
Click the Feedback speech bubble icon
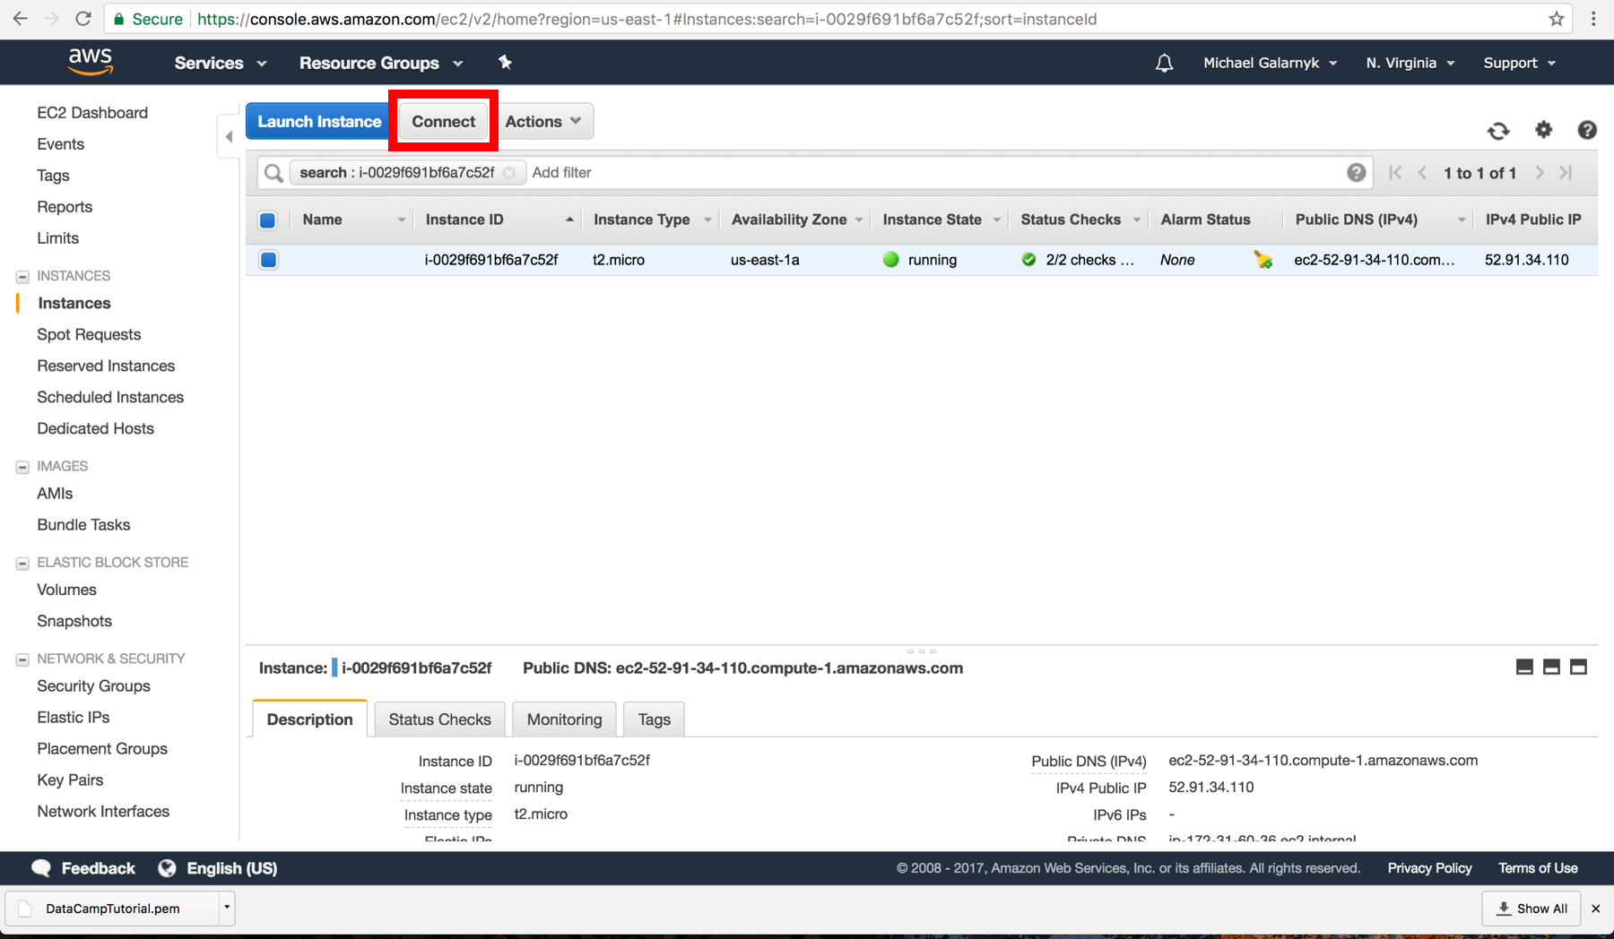pos(41,867)
